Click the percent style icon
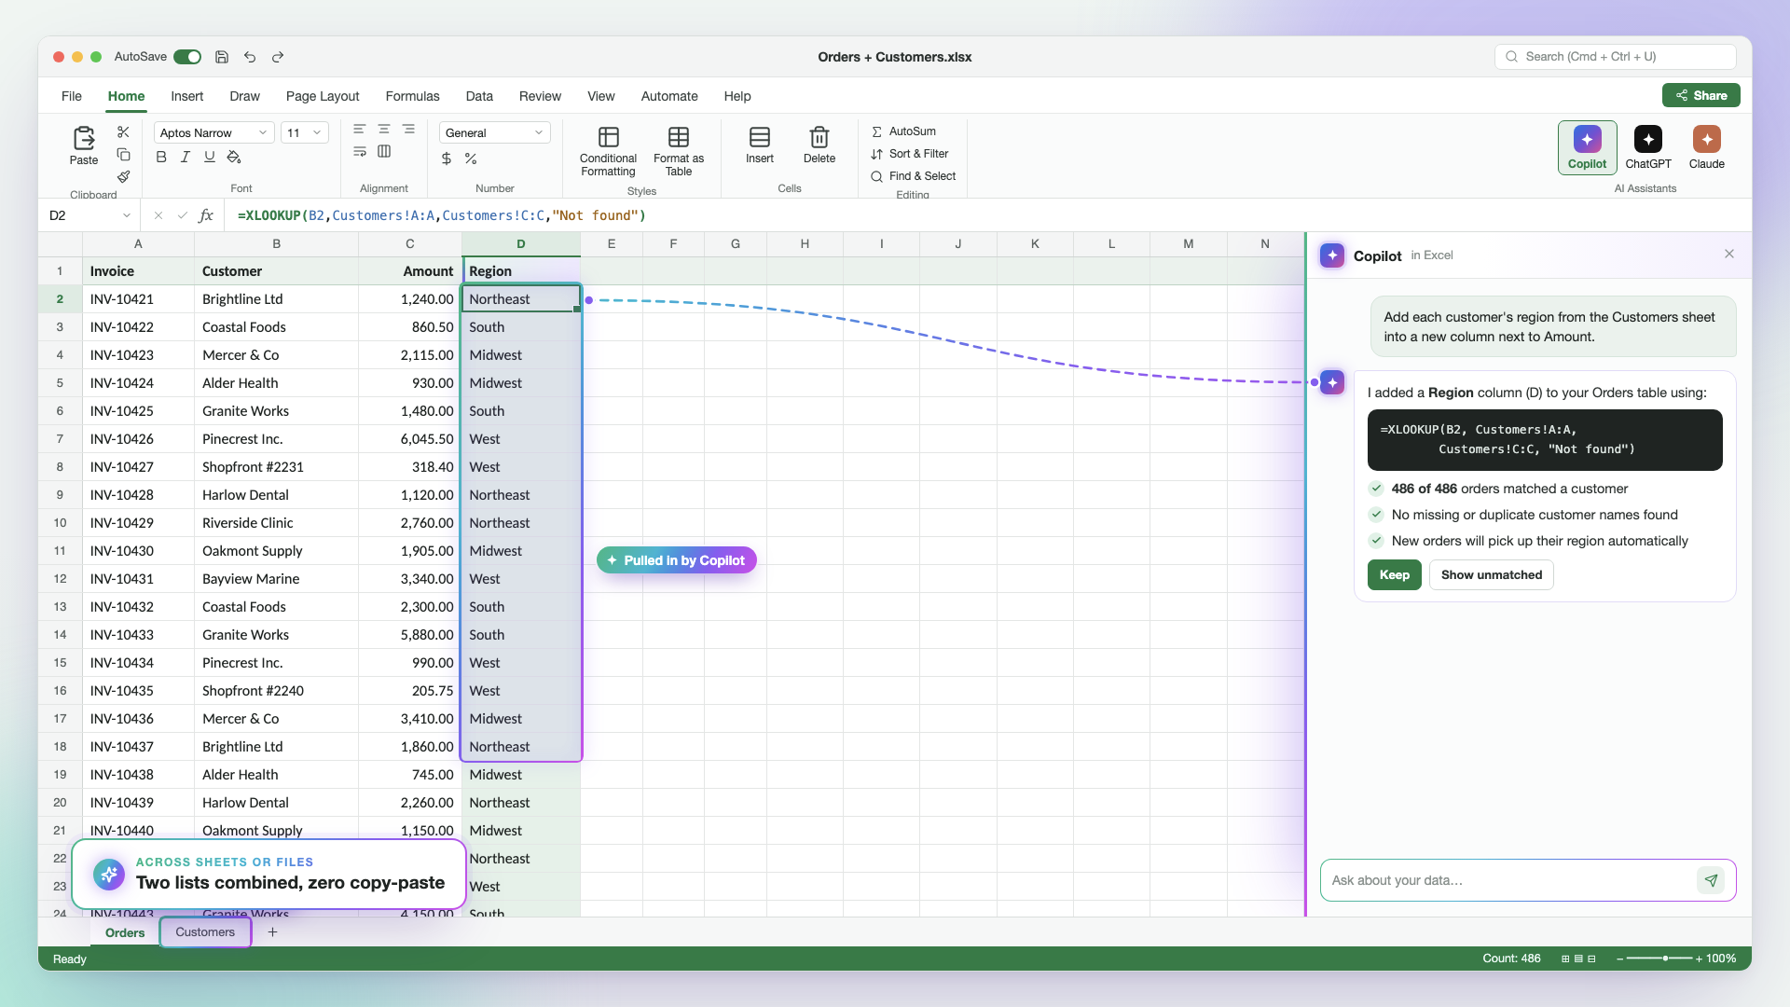This screenshot has width=1790, height=1007. tap(471, 159)
